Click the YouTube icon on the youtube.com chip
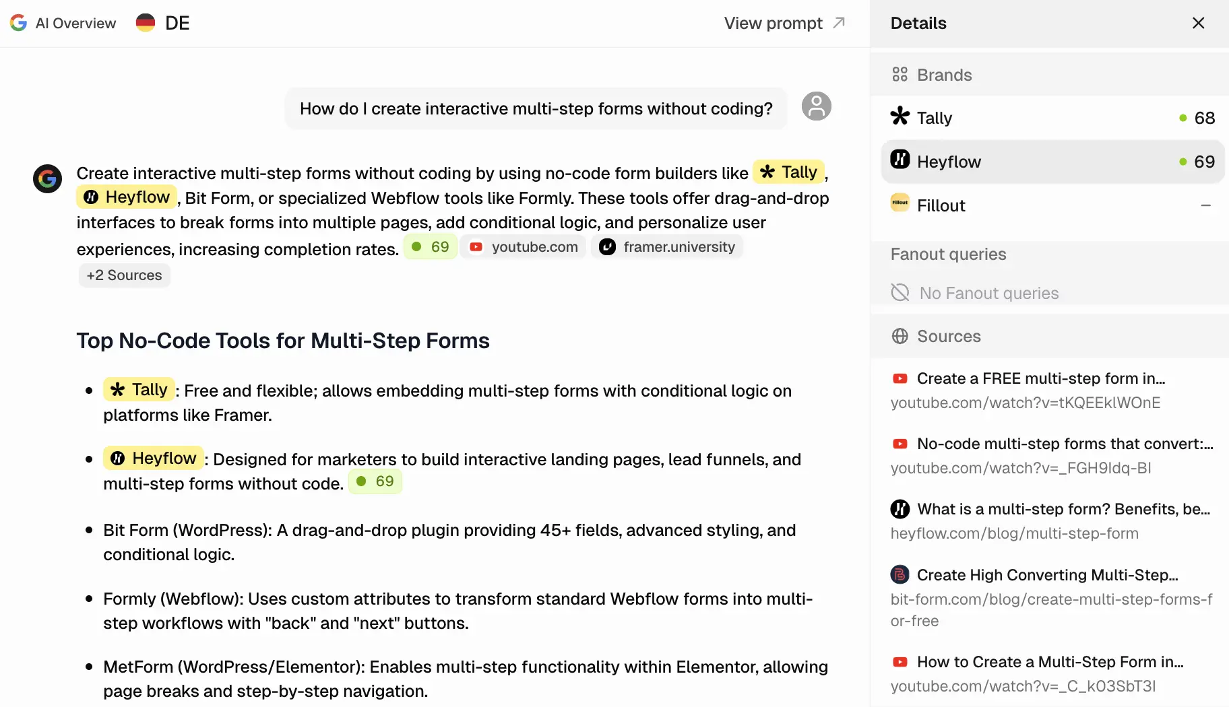This screenshot has height=707, width=1229. click(476, 247)
